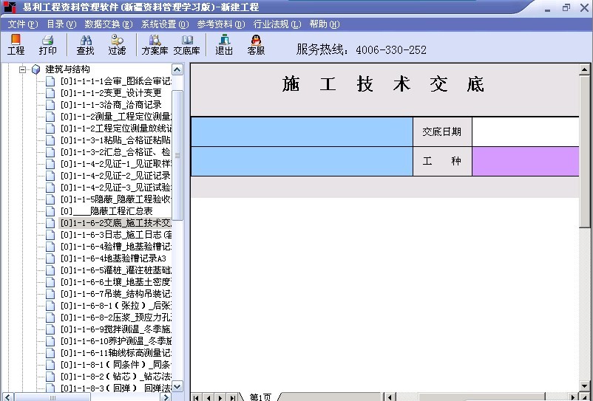The height and width of the screenshot is (401, 593).
Task: Select tree item 1-1-6-3日志_施工日志
Action: point(115,235)
